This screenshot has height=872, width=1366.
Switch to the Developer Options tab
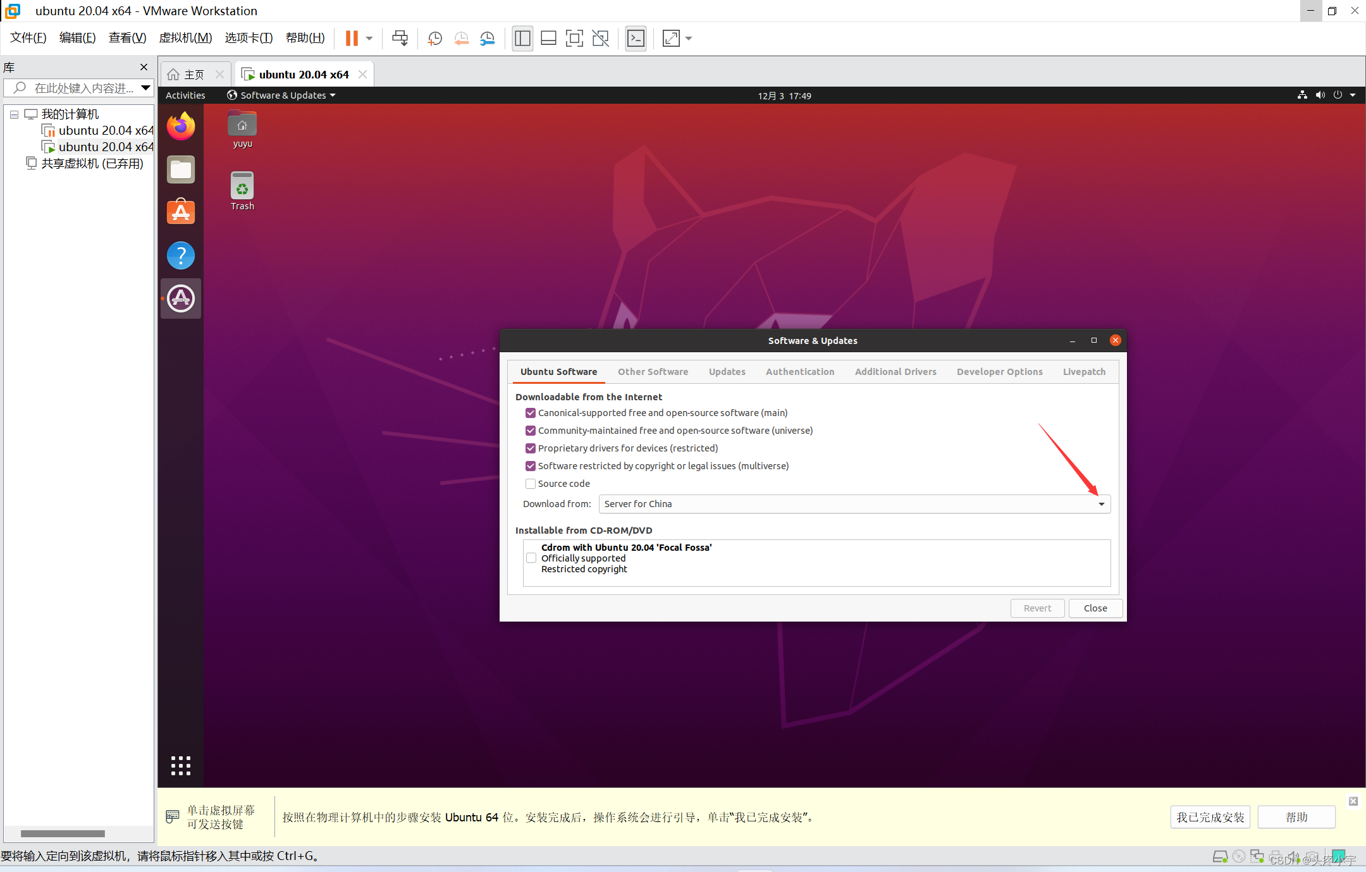(999, 372)
